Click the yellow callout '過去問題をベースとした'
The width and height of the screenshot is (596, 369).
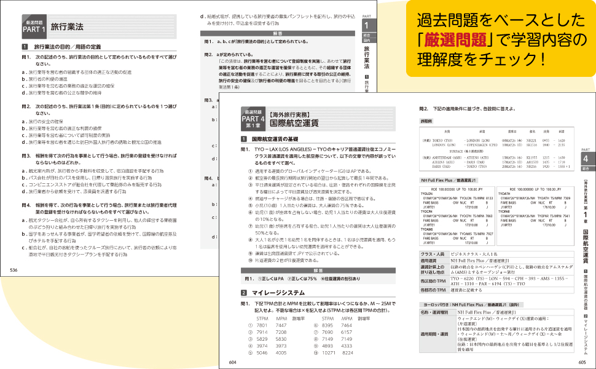[x=501, y=20]
